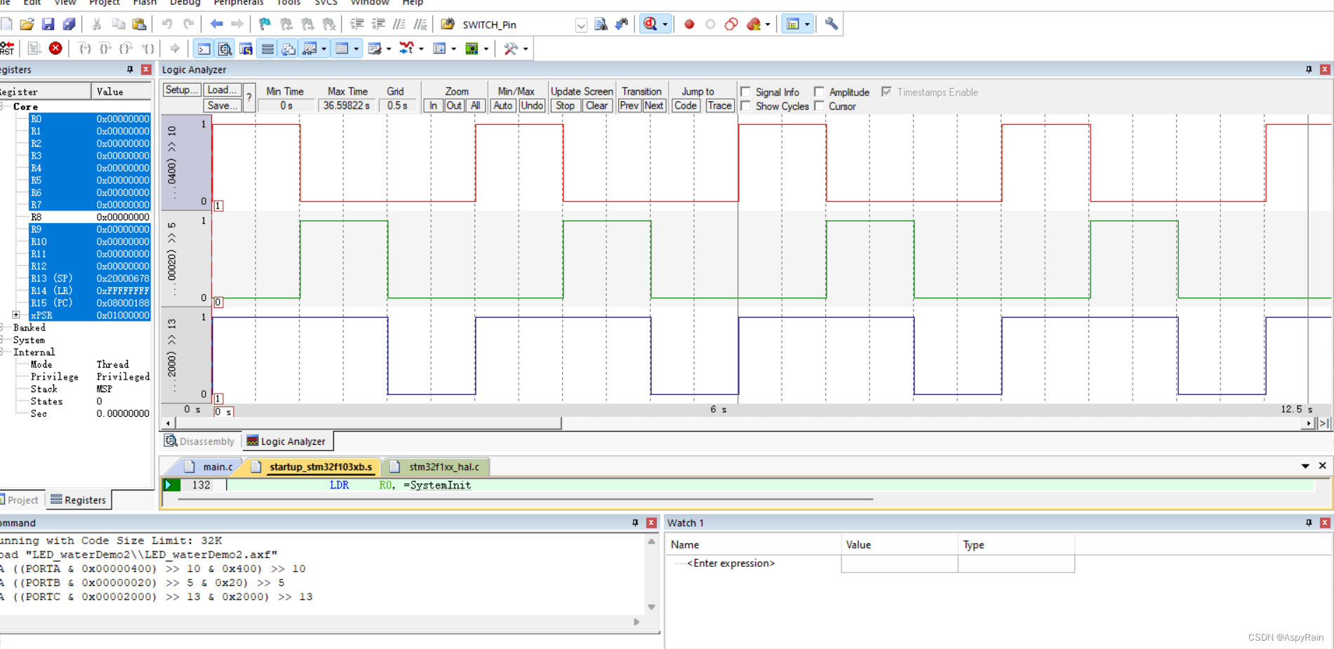Toggle the Command Window icon
1334x649 pixels.
click(x=204, y=48)
